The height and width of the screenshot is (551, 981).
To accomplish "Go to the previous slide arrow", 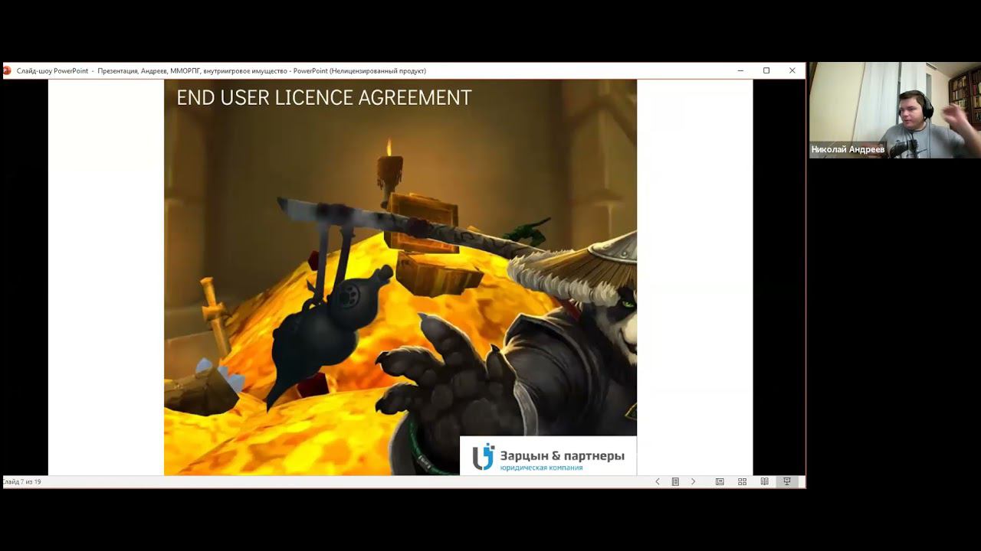I will (657, 481).
